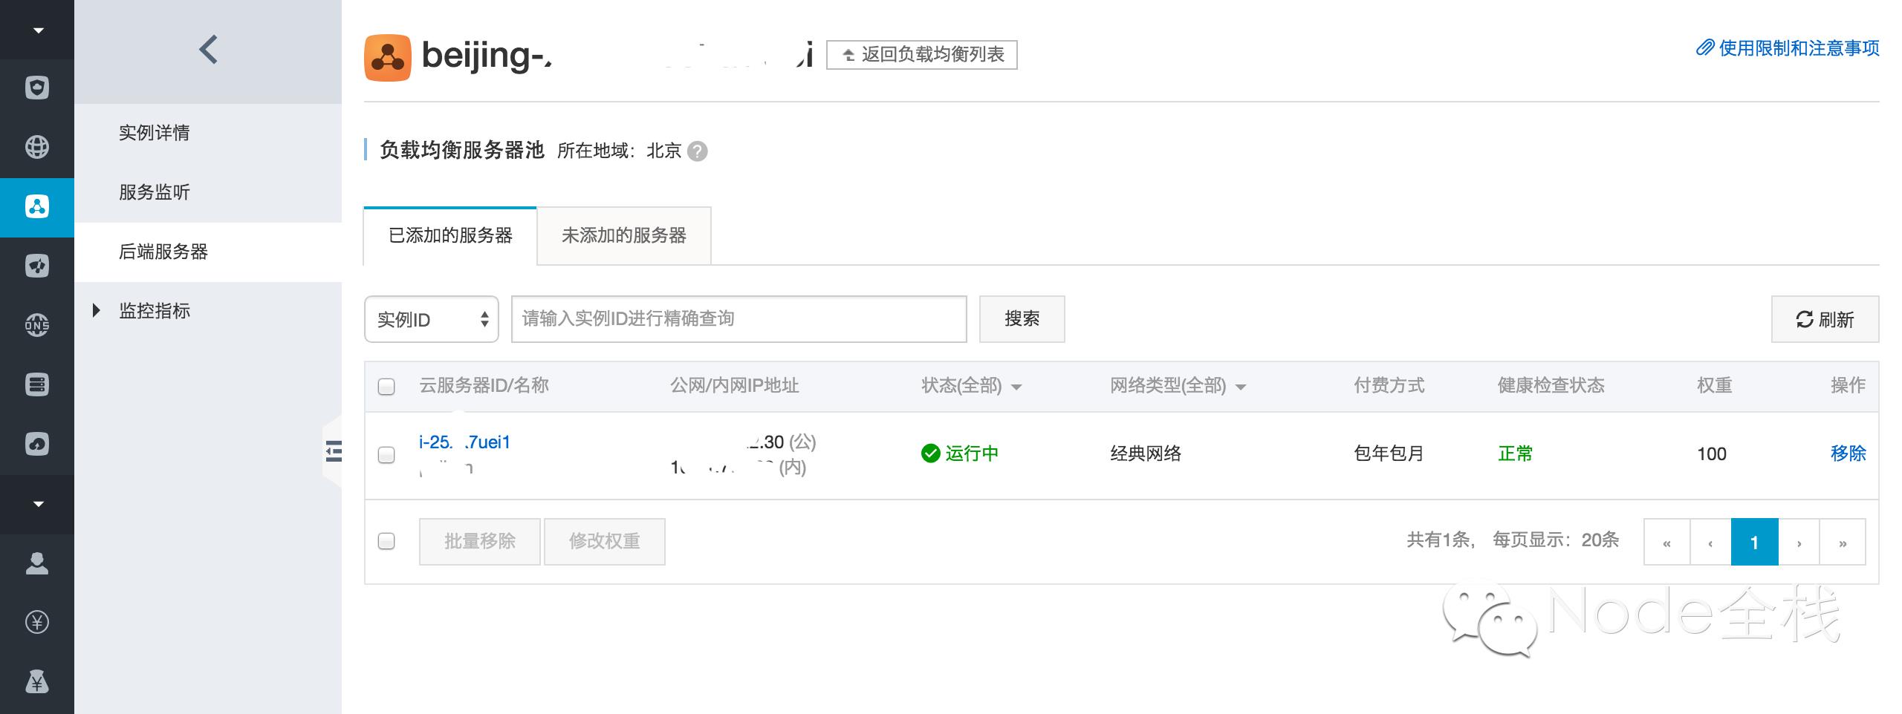Tick the footer batch-select checkbox

click(386, 541)
